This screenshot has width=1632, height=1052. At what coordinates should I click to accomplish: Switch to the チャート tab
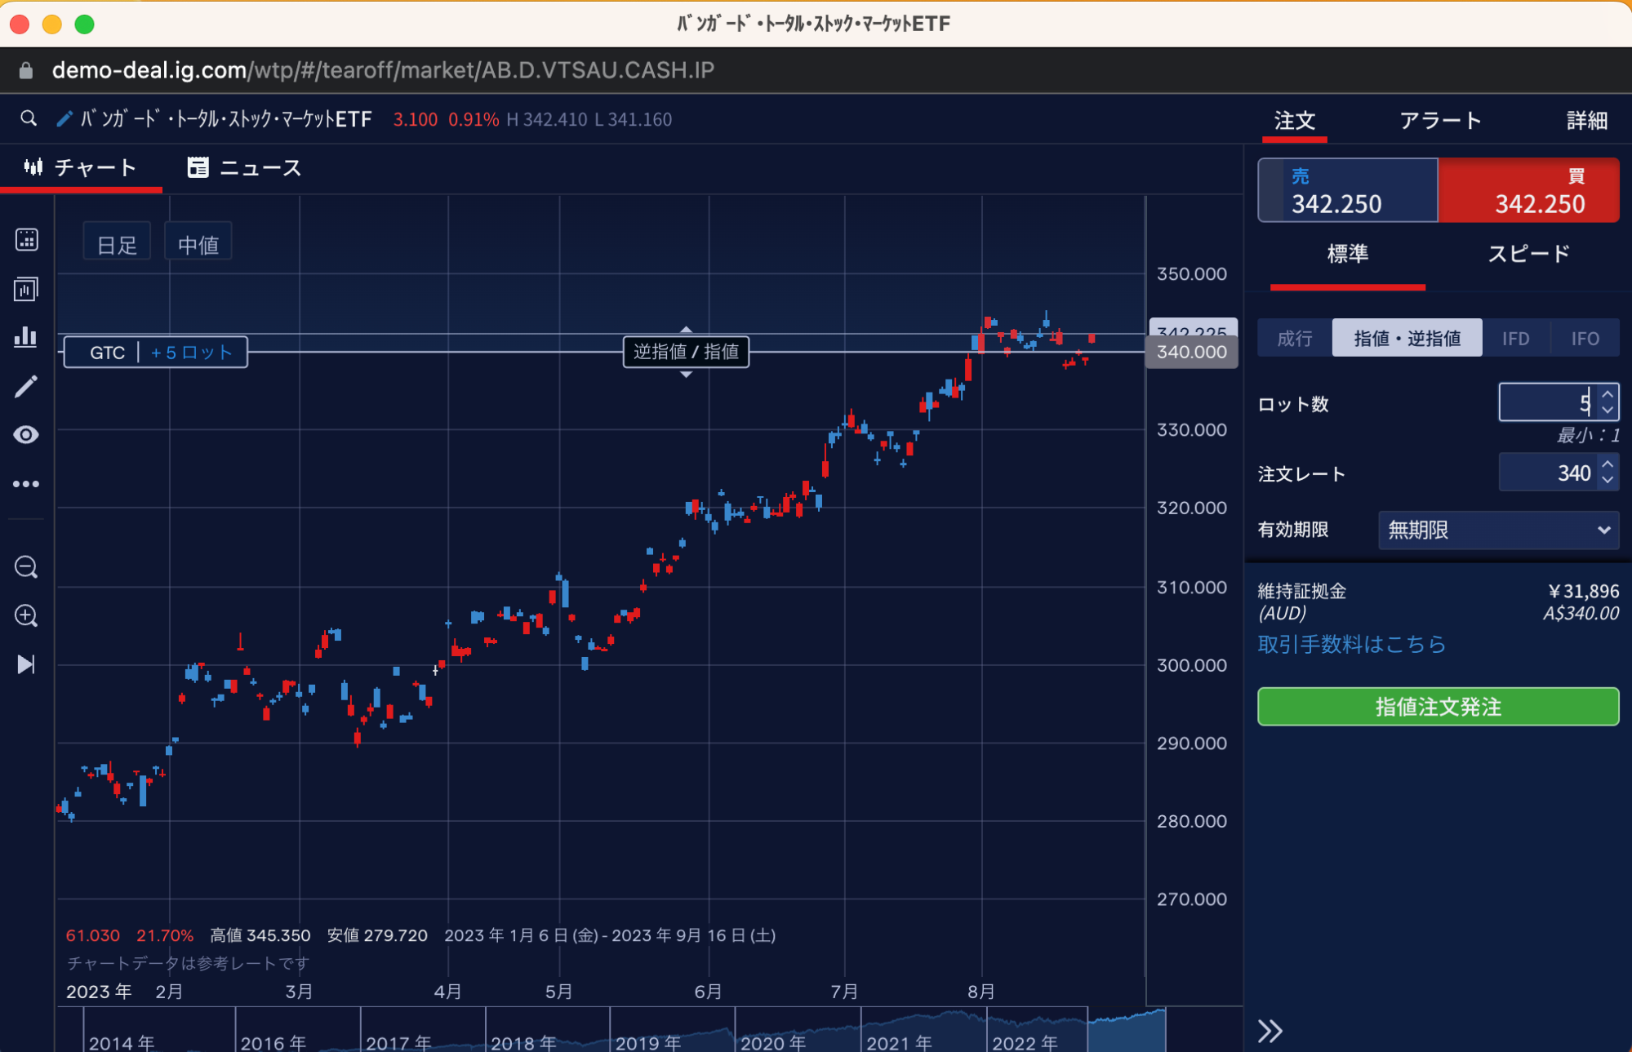(x=81, y=168)
